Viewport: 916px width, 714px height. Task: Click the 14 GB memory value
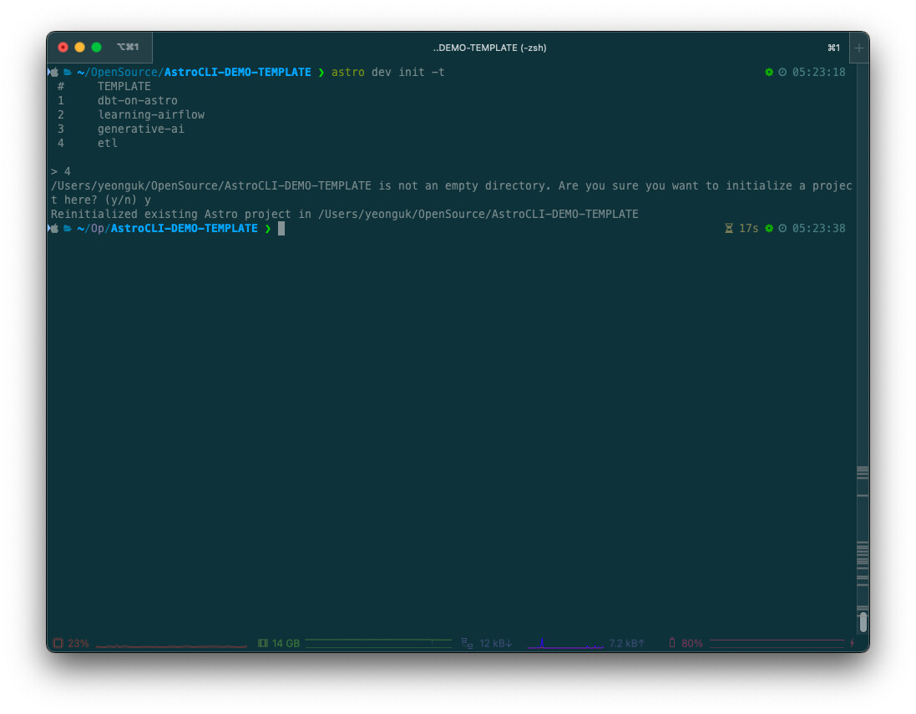click(286, 643)
